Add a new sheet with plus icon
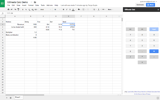 pos(7,98)
